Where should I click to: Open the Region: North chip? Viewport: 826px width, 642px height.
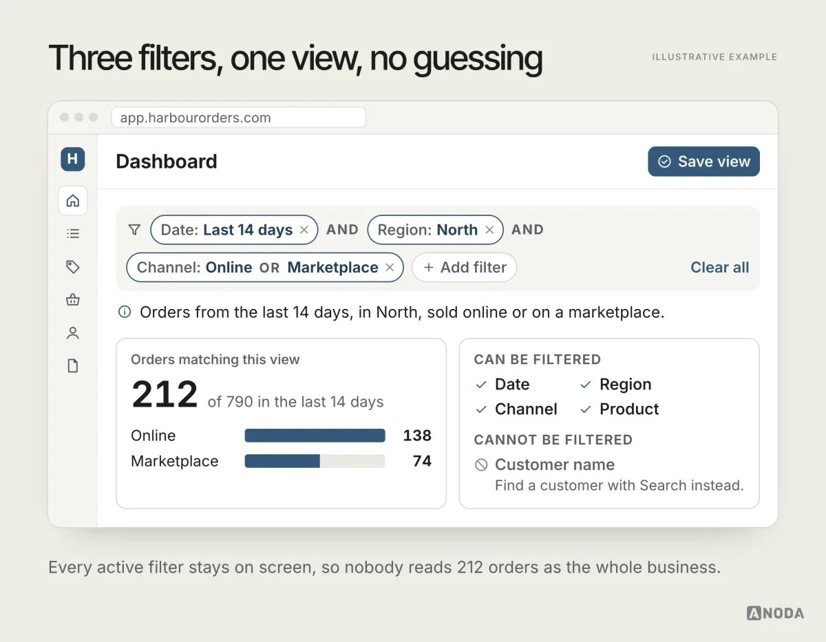(435, 230)
